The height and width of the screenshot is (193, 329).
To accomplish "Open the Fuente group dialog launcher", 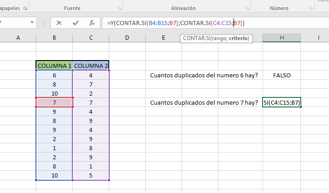I will point(119,8).
